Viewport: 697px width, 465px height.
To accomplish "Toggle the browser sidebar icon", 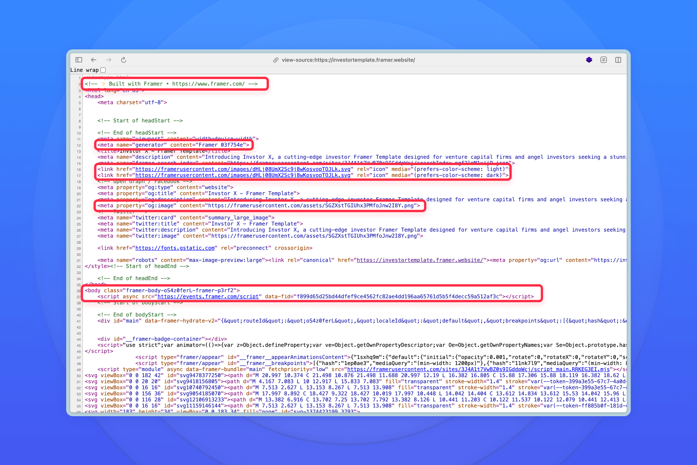I will coord(78,60).
